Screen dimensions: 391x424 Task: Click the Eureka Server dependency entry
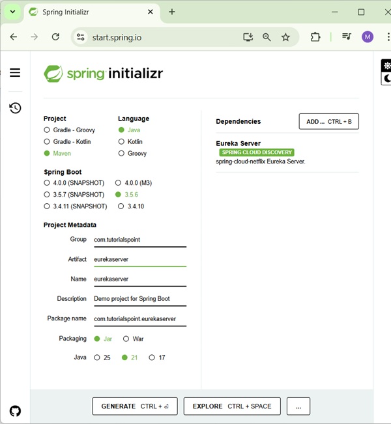coord(287,152)
